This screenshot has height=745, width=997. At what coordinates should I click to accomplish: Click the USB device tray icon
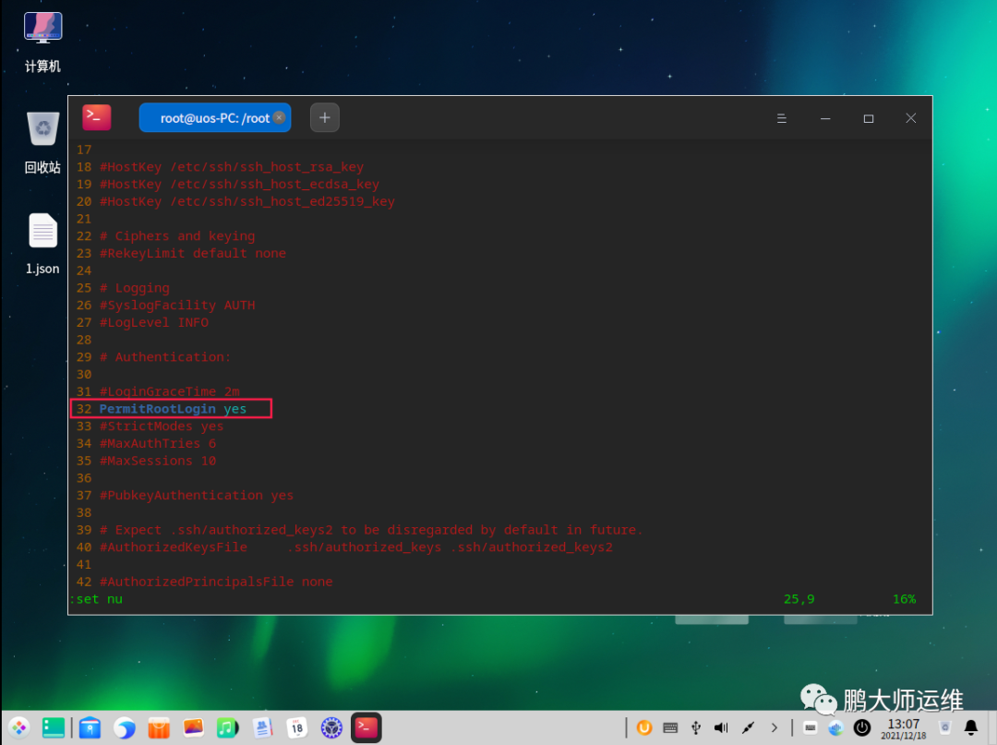click(696, 727)
